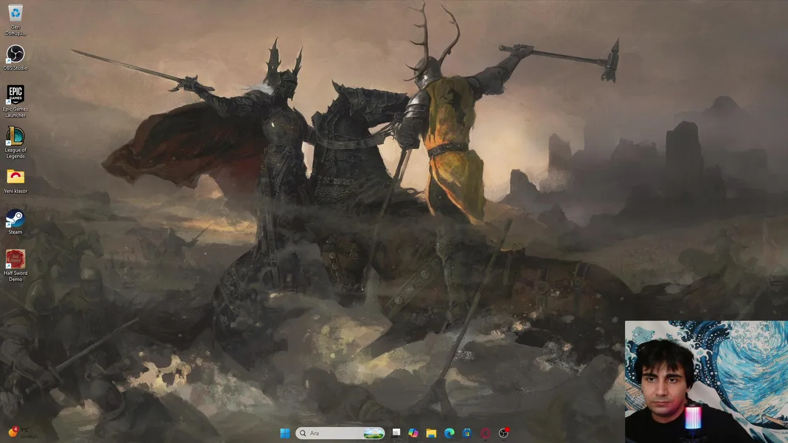
Task: Select the Steam desktop shortcut
Action: tap(15, 222)
